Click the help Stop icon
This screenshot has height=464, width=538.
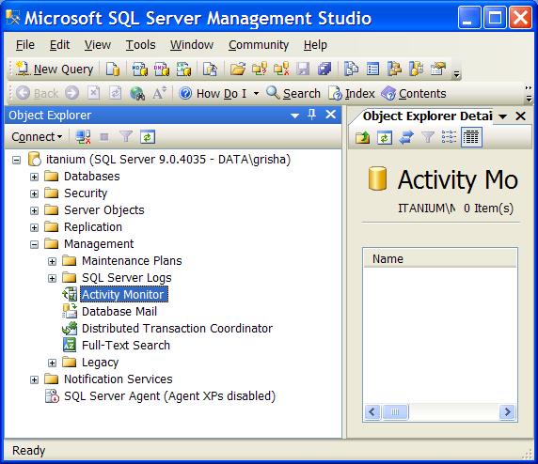point(93,93)
